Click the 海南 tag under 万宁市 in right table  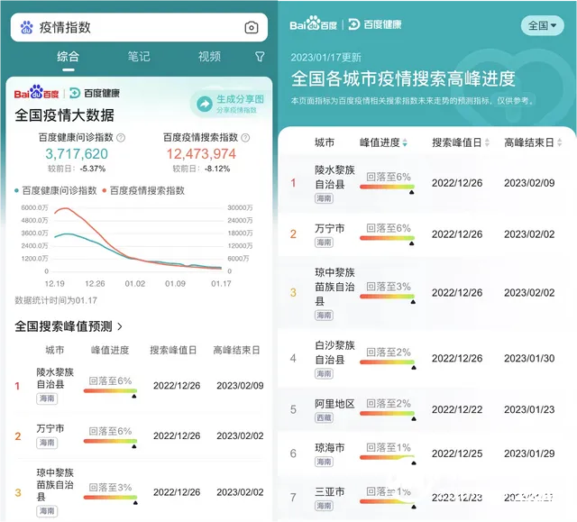click(x=324, y=243)
